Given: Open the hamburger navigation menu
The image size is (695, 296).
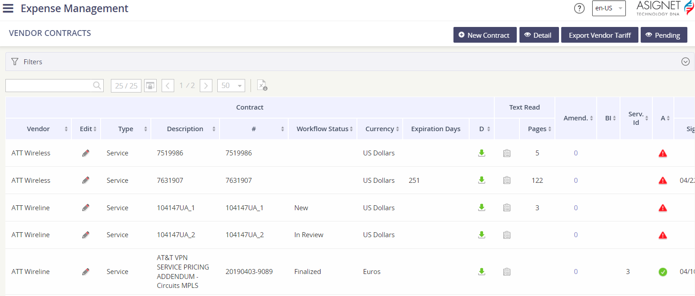Looking at the screenshot, I should [x=8, y=9].
